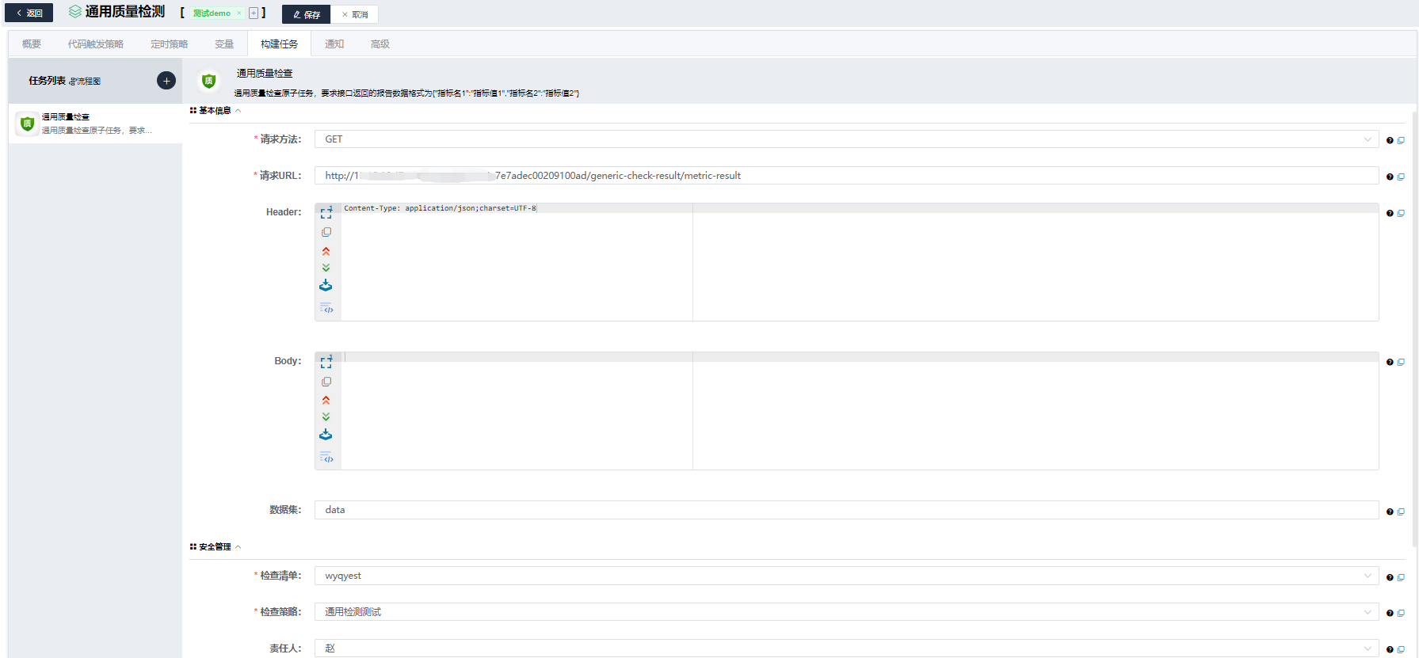Click the copy icon in the Header editor toolbar
Screen dimensions: 1419x658
click(x=326, y=232)
